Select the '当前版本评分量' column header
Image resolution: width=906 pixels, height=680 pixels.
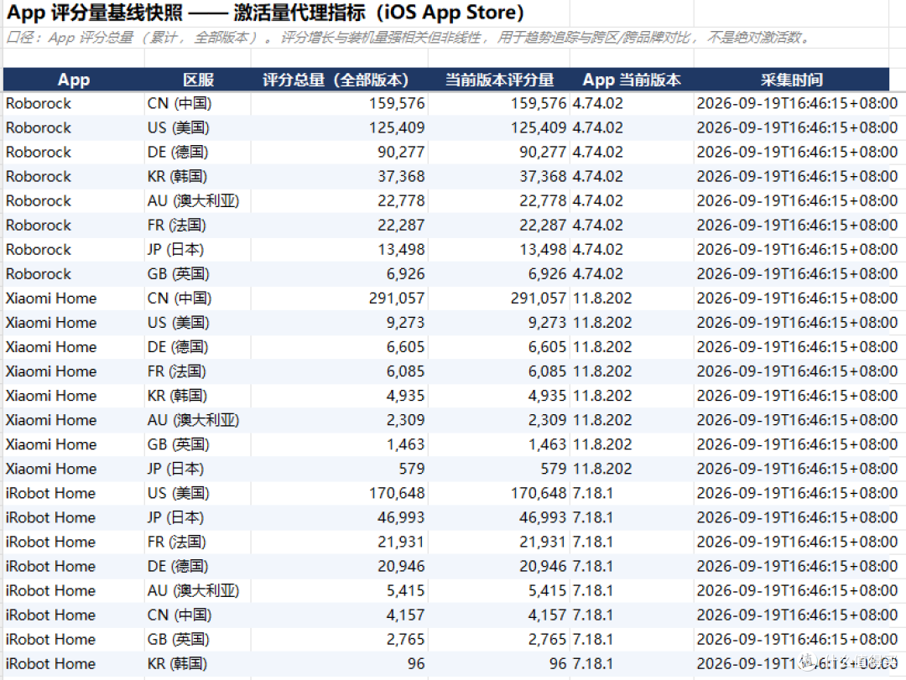[x=499, y=80]
